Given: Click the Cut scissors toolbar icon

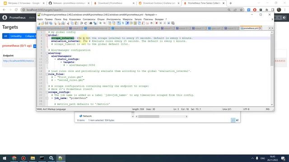Looking at the screenshot, I should (68, 23).
